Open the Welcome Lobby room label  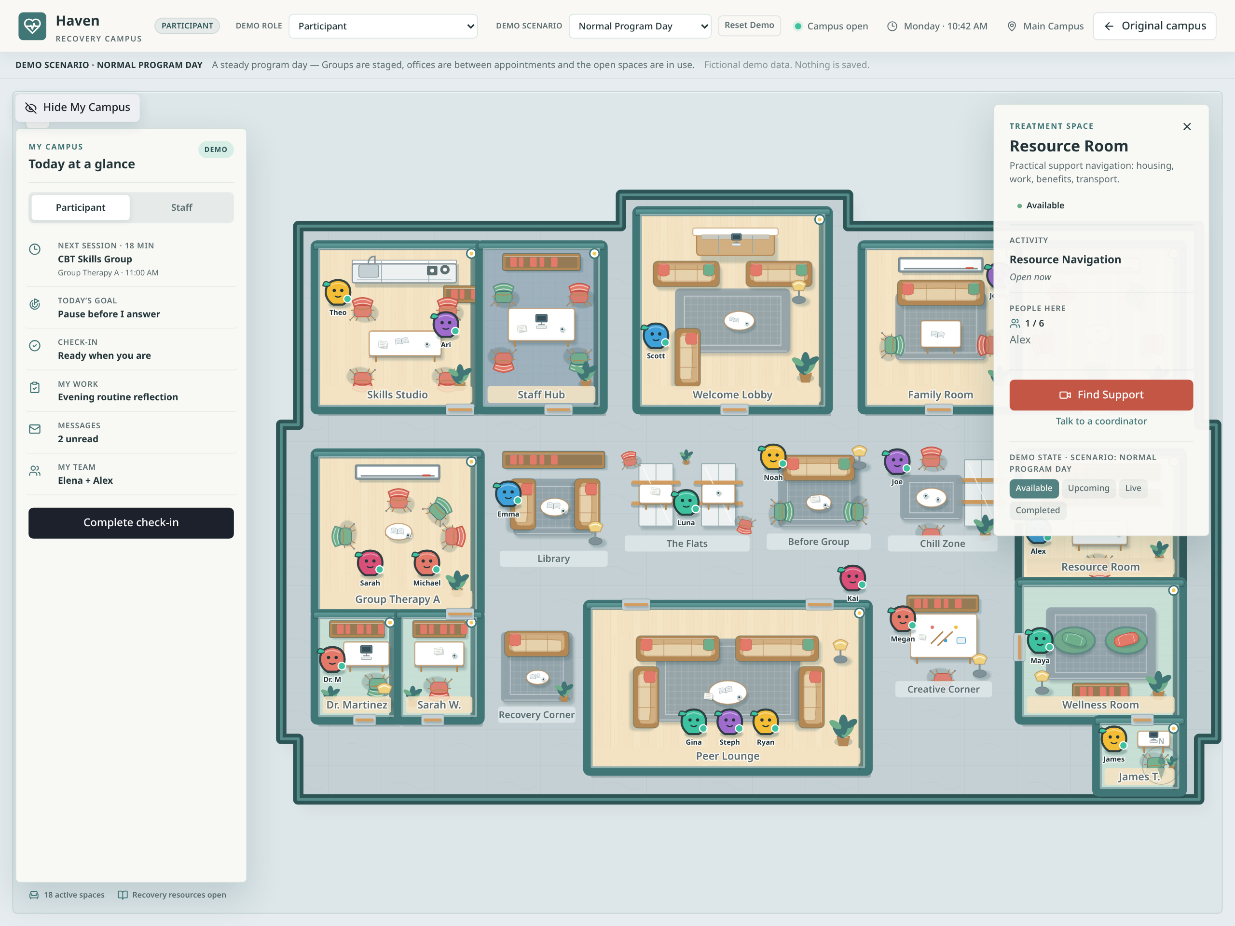[x=732, y=395]
